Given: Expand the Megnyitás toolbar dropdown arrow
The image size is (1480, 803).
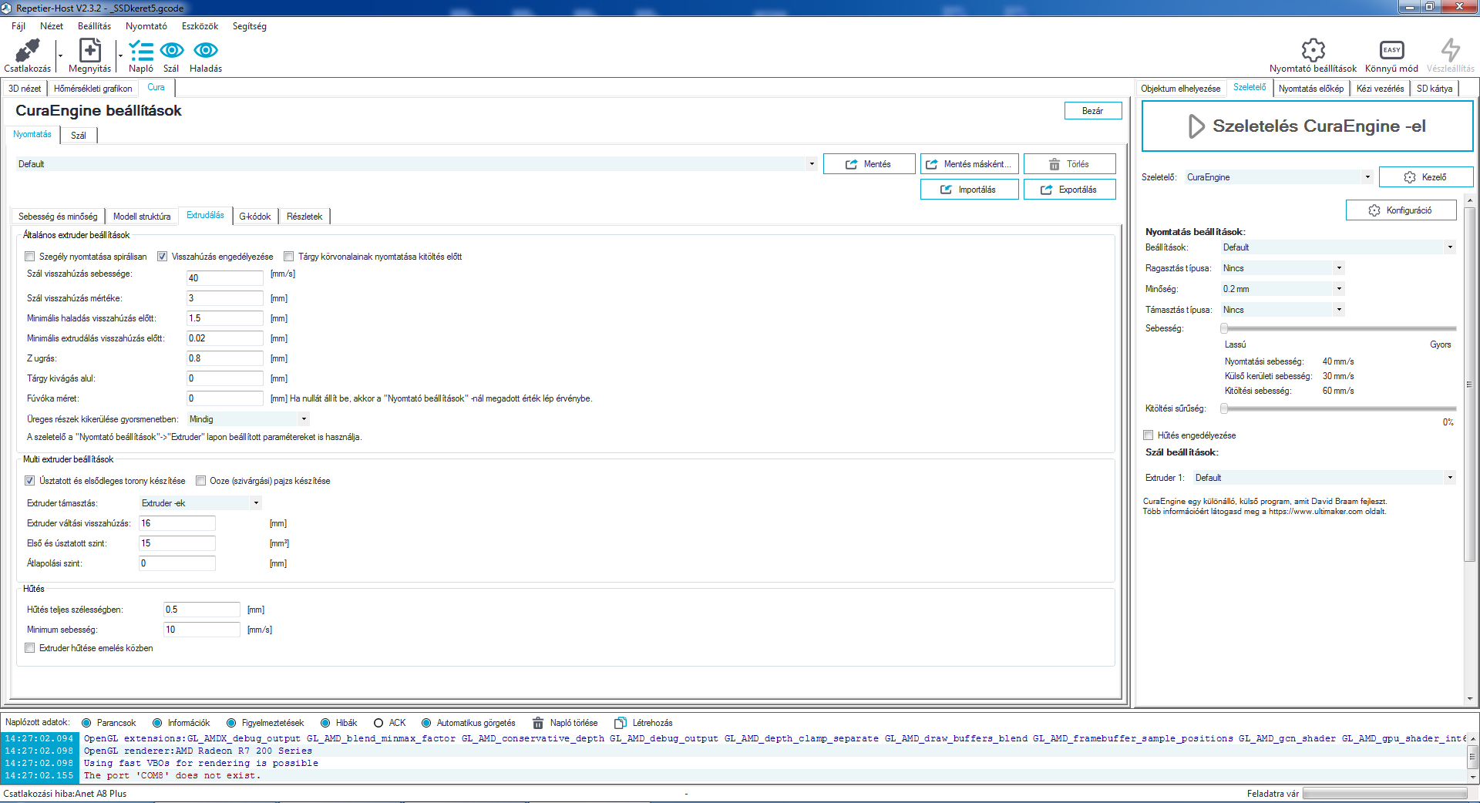Looking at the screenshot, I should click(120, 55).
